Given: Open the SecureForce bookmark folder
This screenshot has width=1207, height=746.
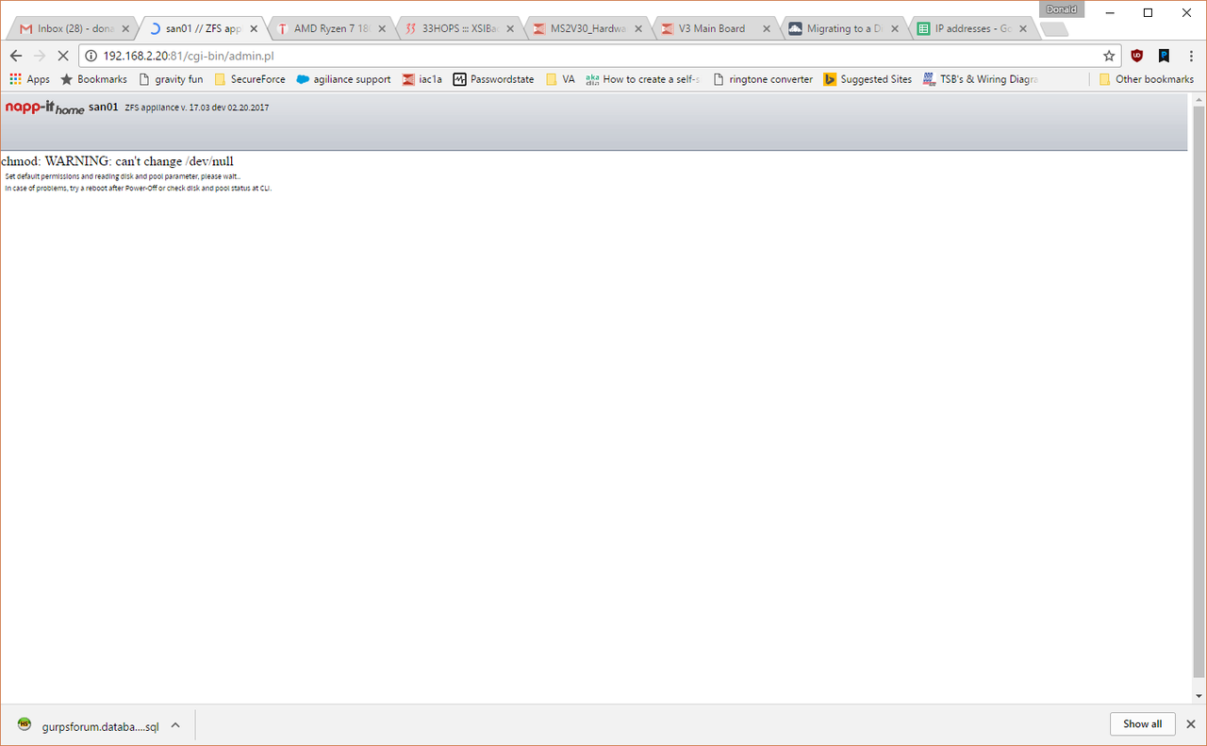Looking at the screenshot, I should [x=250, y=79].
